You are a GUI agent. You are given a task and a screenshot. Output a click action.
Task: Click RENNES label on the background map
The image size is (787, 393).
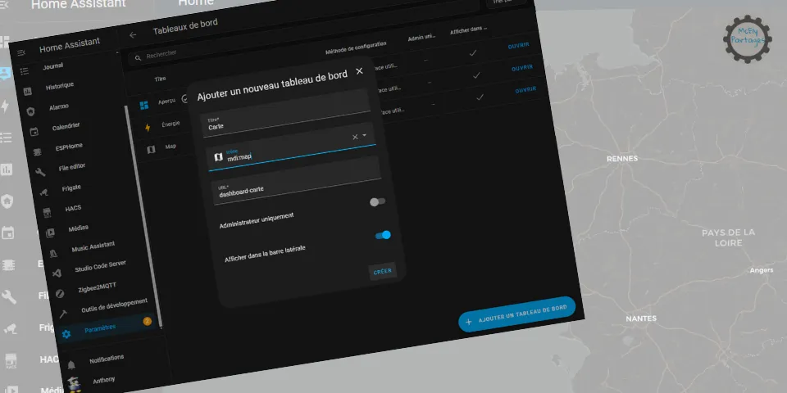622,158
